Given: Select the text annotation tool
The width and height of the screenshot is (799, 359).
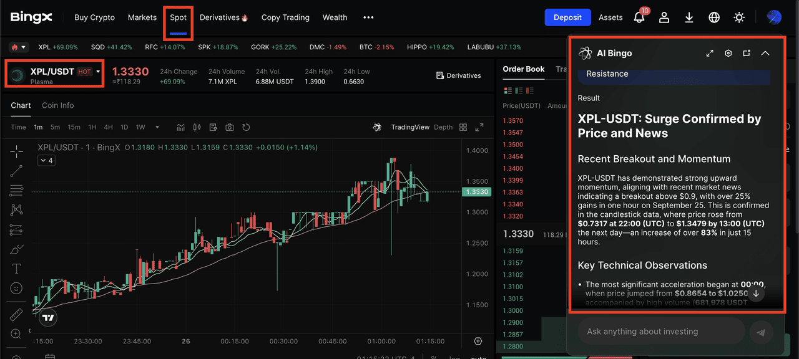Looking at the screenshot, I should pos(17,269).
